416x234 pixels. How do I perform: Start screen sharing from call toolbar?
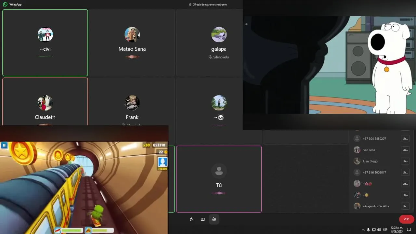[203, 219]
